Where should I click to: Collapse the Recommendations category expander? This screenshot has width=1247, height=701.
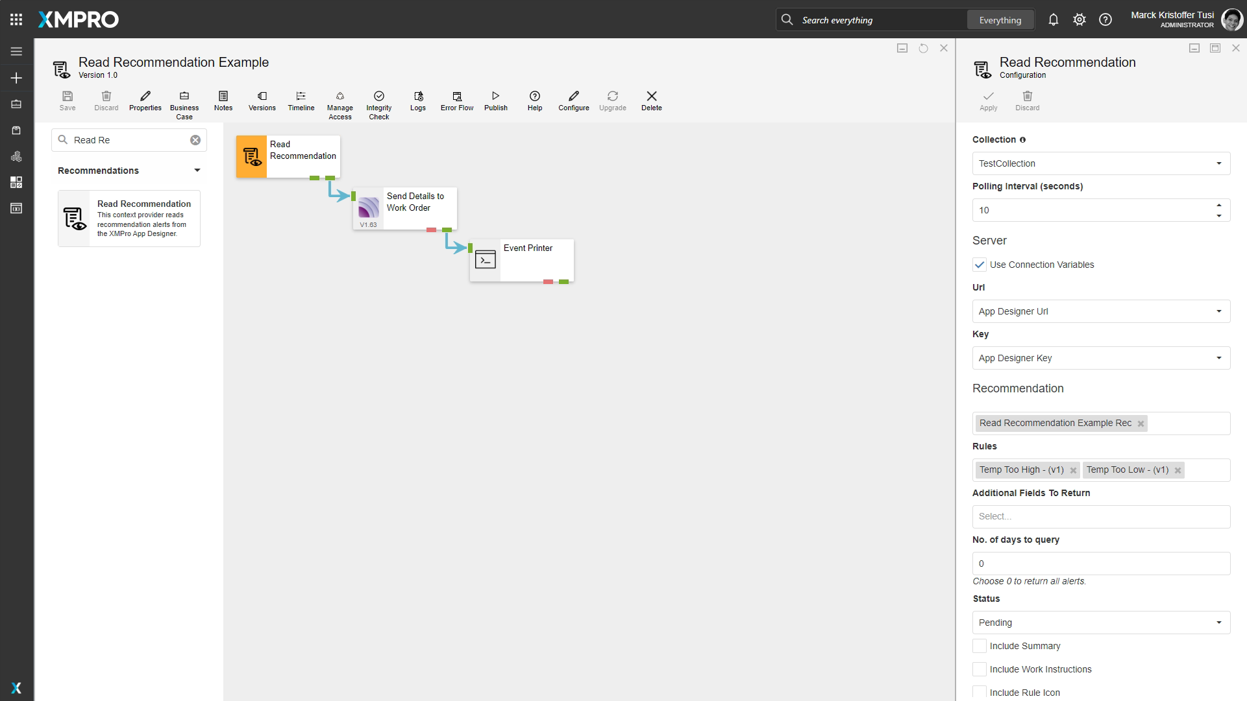[x=197, y=171]
